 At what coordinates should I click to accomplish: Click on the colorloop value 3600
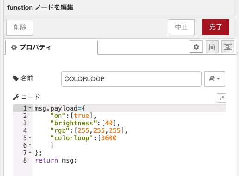pos(109,138)
